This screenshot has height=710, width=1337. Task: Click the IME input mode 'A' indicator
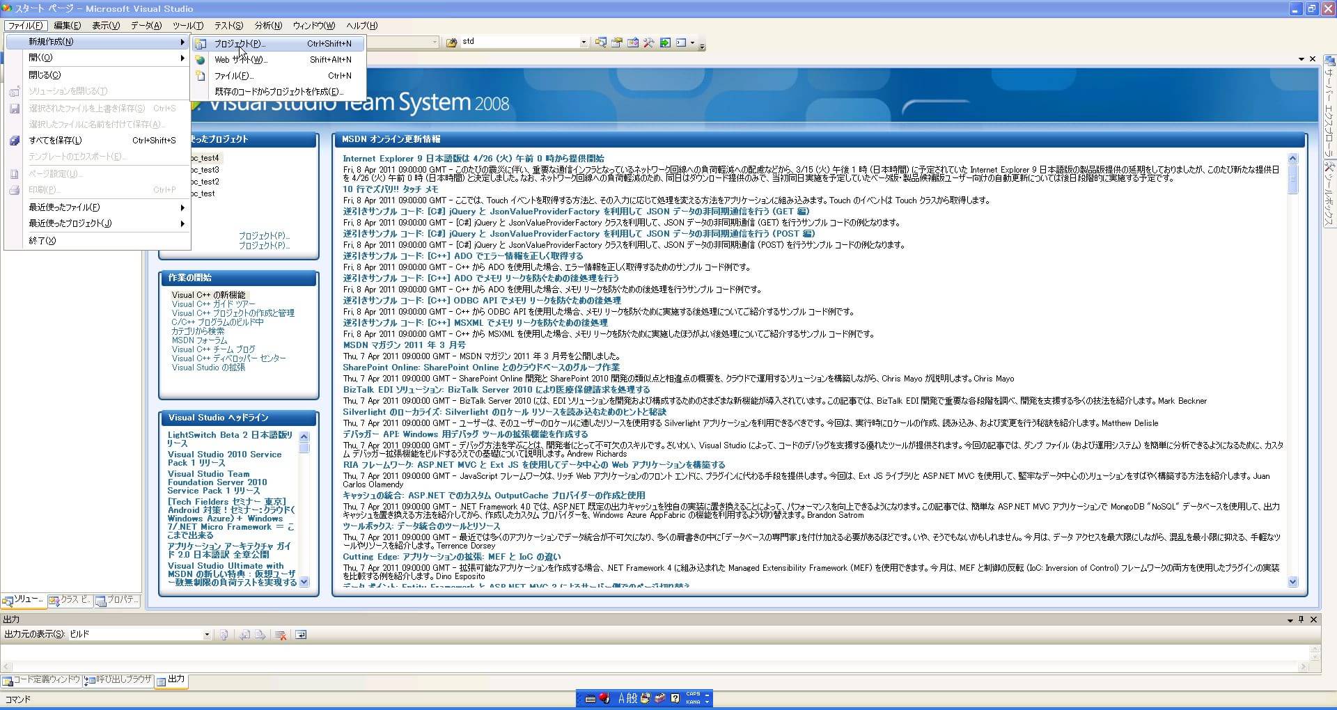621,698
